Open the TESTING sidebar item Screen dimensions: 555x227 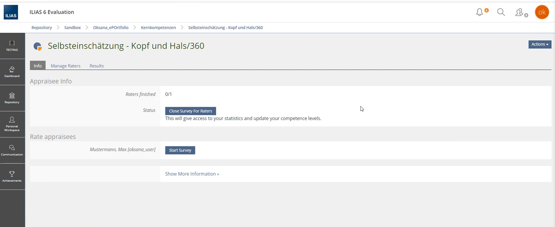point(12,46)
